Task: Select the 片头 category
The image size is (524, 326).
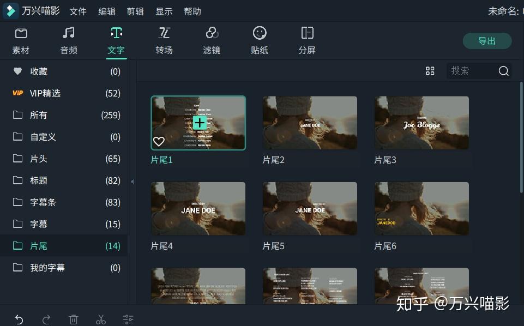Action: 39,159
